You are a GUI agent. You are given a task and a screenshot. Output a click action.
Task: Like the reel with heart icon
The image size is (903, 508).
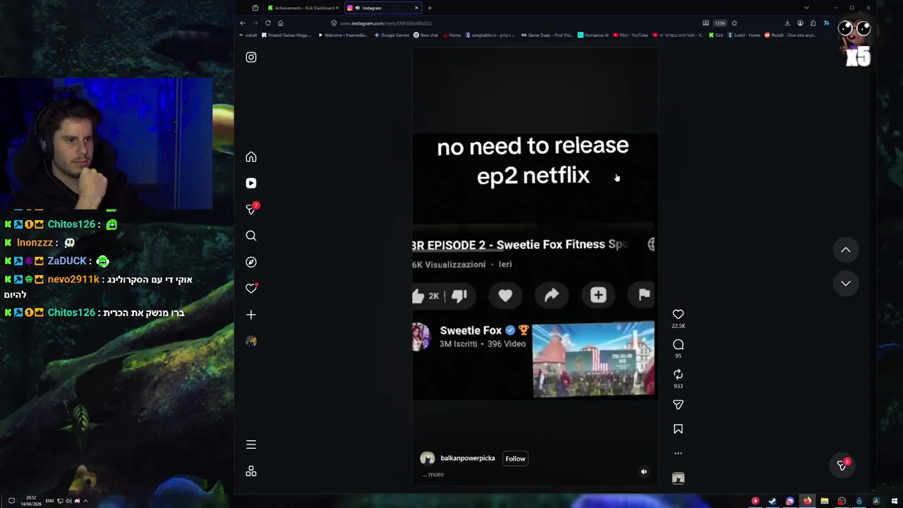pos(678,314)
